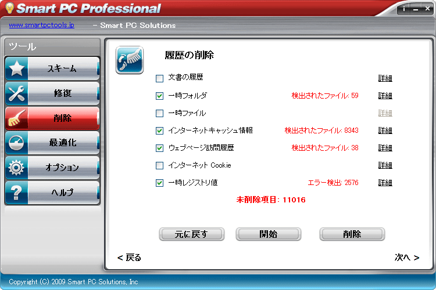Go forward with 次へ >
This screenshot has width=436, height=290.
[x=407, y=258]
